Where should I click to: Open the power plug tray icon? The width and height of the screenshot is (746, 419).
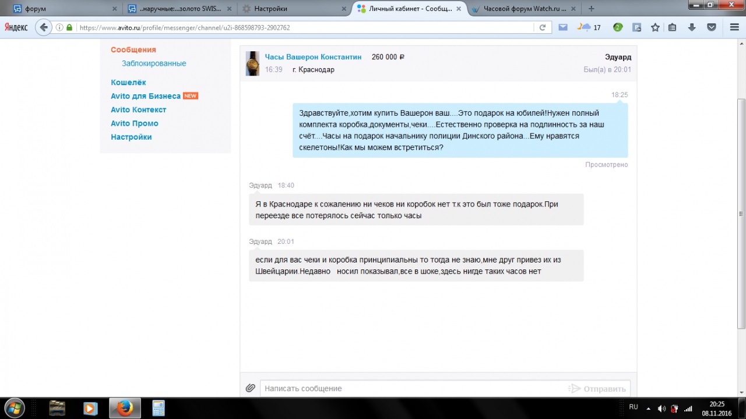(x=675, y=409)
